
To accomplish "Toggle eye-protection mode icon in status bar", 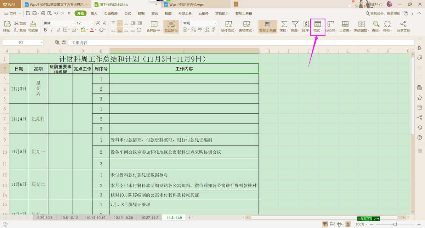I will 348,224.
